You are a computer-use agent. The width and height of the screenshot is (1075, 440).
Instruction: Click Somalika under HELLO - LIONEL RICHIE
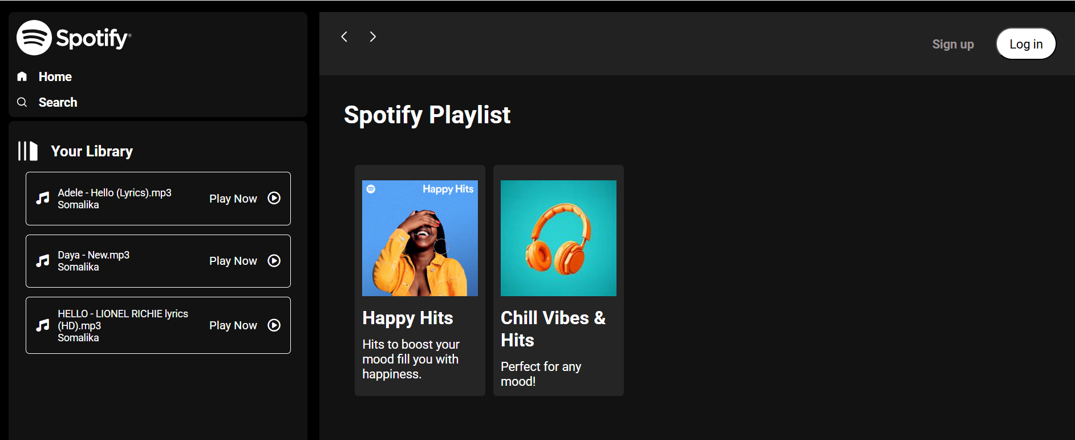[78, 338]
